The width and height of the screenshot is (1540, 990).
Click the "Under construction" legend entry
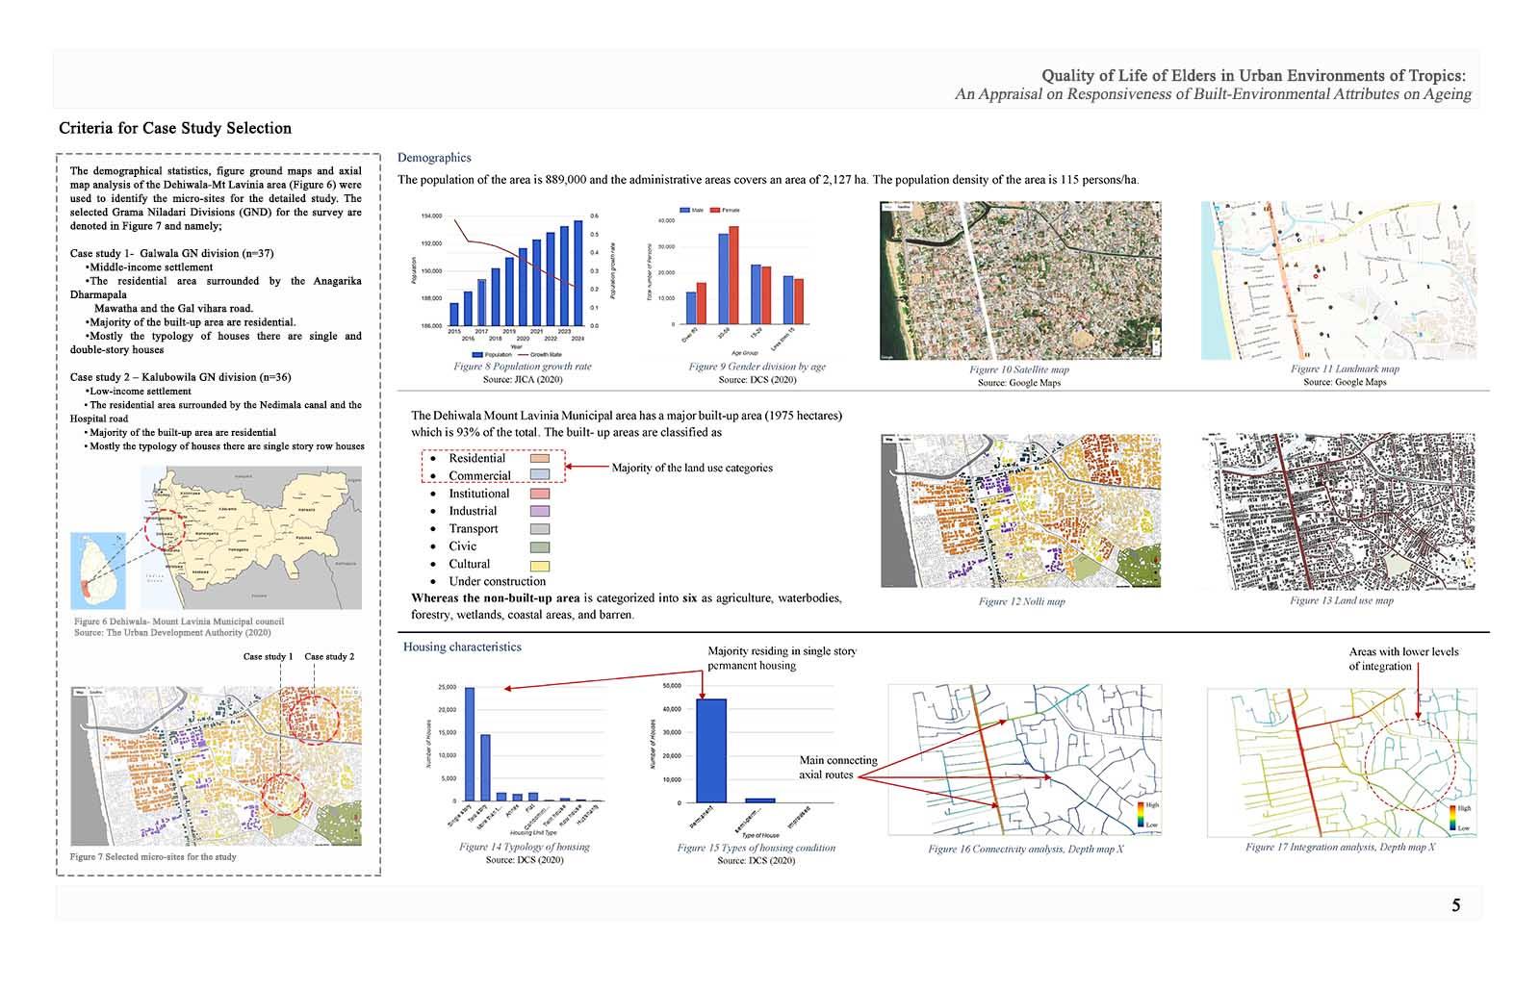(x=497, y=581)
